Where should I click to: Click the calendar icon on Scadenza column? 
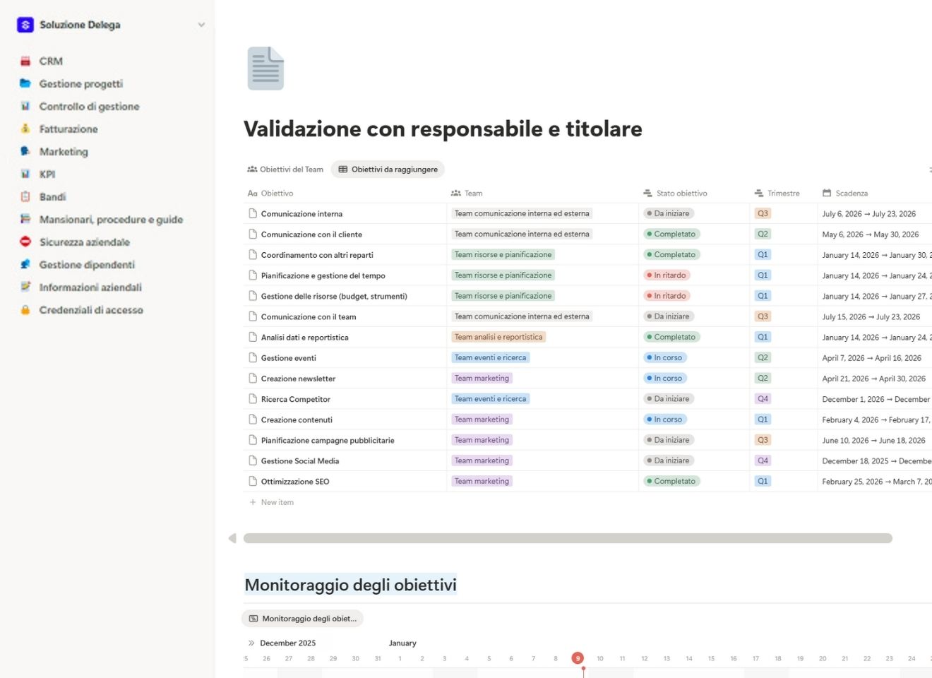pos(825,193)
